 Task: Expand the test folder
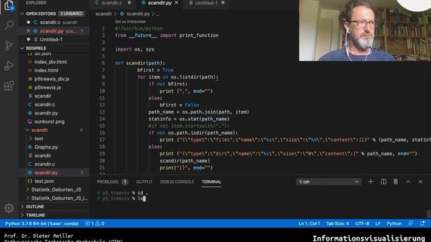point(30,138)
